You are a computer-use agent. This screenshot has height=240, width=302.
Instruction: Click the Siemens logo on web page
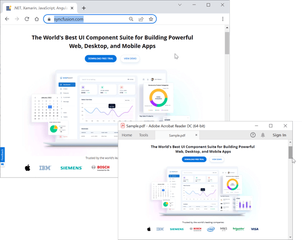click(71, 168)
